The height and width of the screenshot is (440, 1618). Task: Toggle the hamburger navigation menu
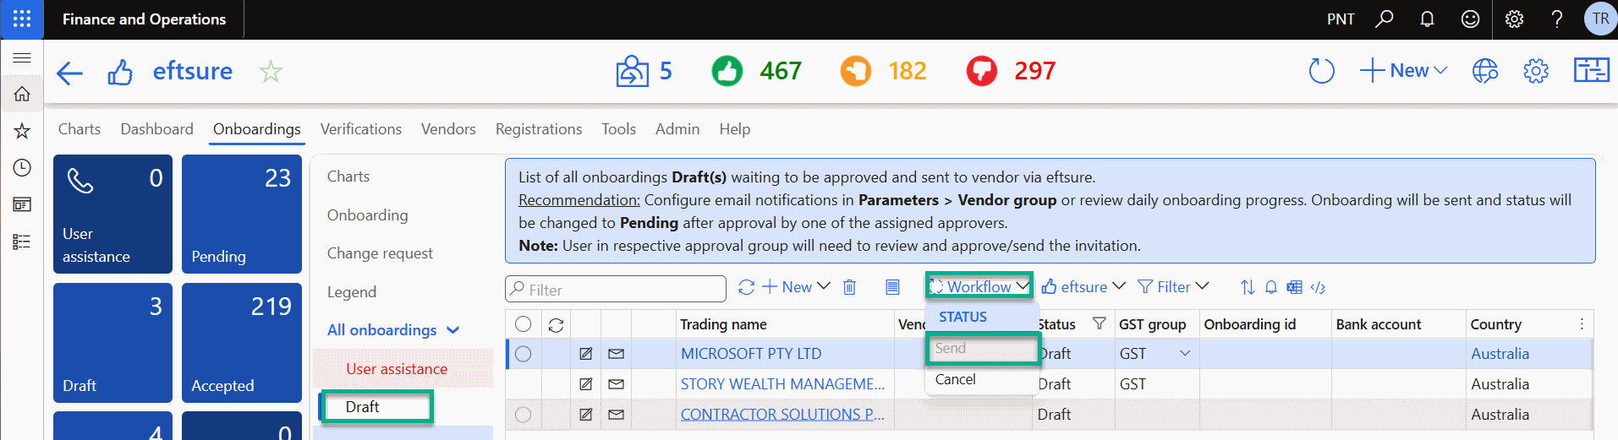pos(22,57)
